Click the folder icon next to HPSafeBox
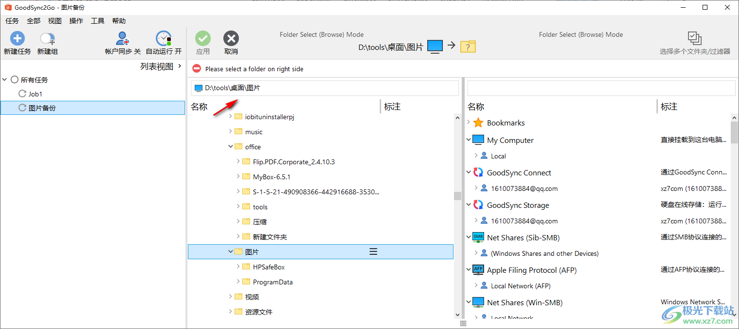The image size is (739, 329). pyautogui.click(x=246, y=266)
